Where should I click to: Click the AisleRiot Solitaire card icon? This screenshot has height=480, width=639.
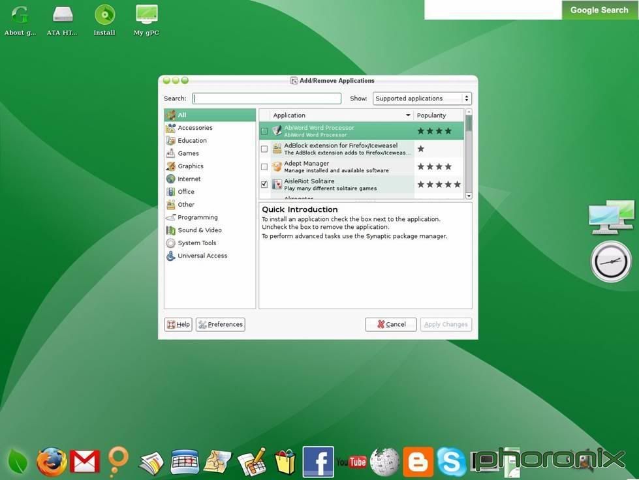tap(277, 185)
